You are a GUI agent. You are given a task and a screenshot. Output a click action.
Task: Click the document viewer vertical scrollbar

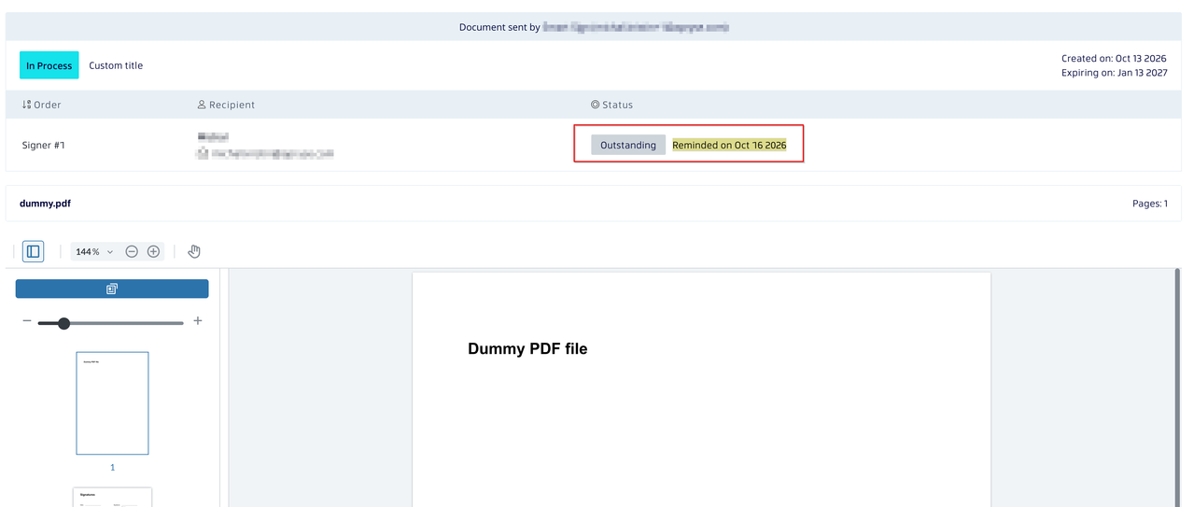[x=1177, y=387]
